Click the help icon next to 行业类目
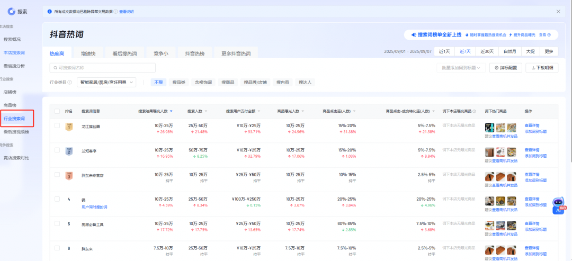572x261 pixels. [x=70, y=83]
